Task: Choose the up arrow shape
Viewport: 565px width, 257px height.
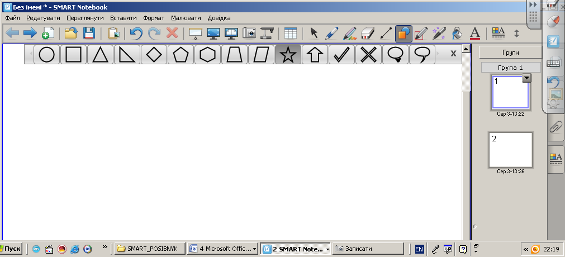Action: point(315,55)
